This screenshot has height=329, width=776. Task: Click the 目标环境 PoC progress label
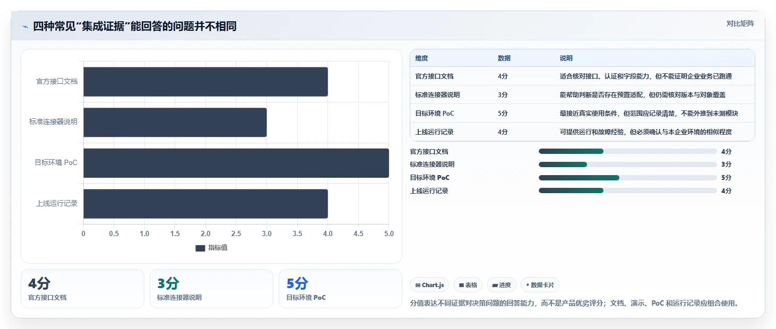coord(429,178)
